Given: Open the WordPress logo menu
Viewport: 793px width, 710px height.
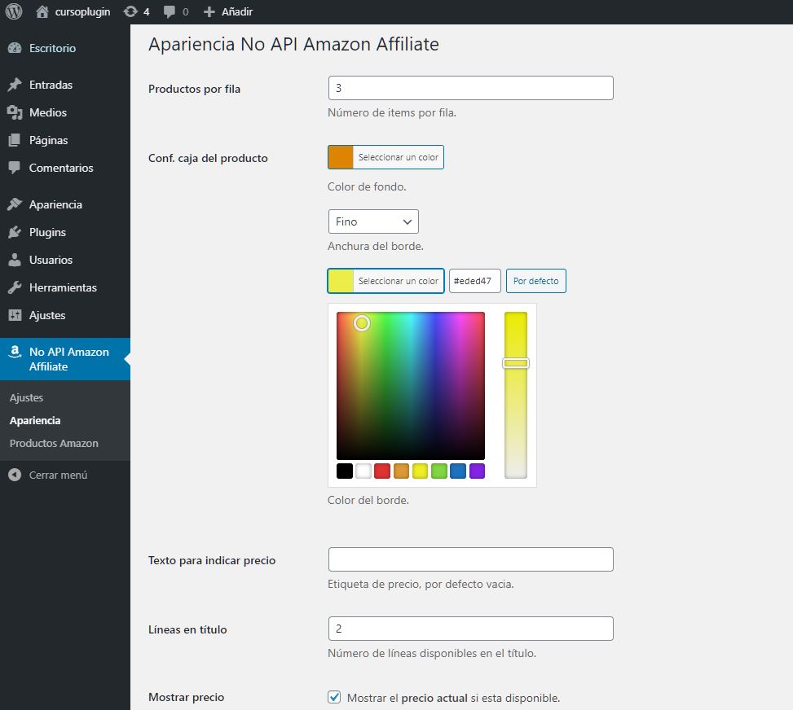Looking at the screenshot, I should click(14, 11).
